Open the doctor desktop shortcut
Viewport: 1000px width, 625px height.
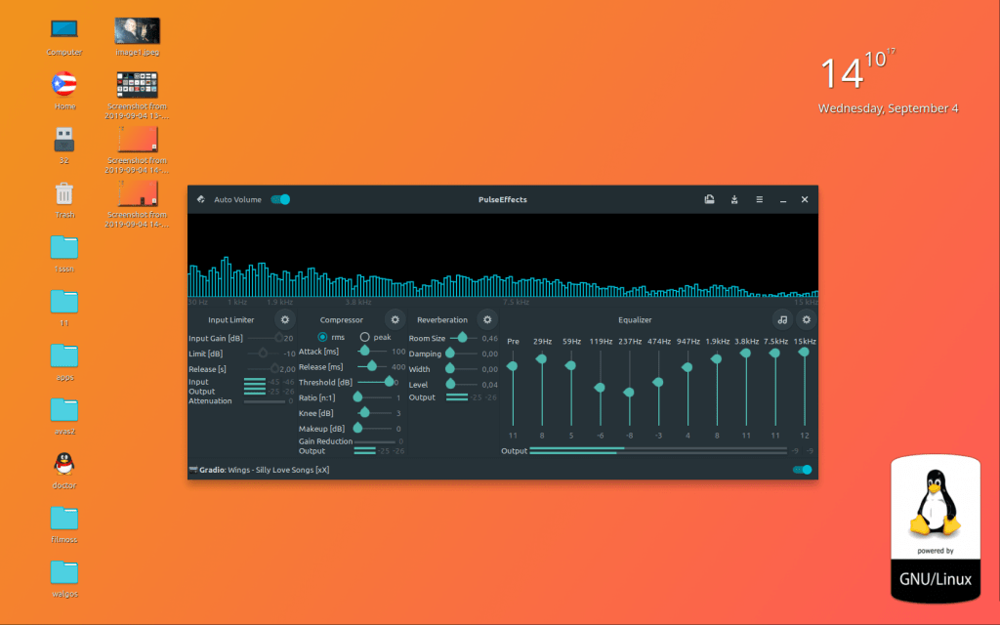point(64,463)
